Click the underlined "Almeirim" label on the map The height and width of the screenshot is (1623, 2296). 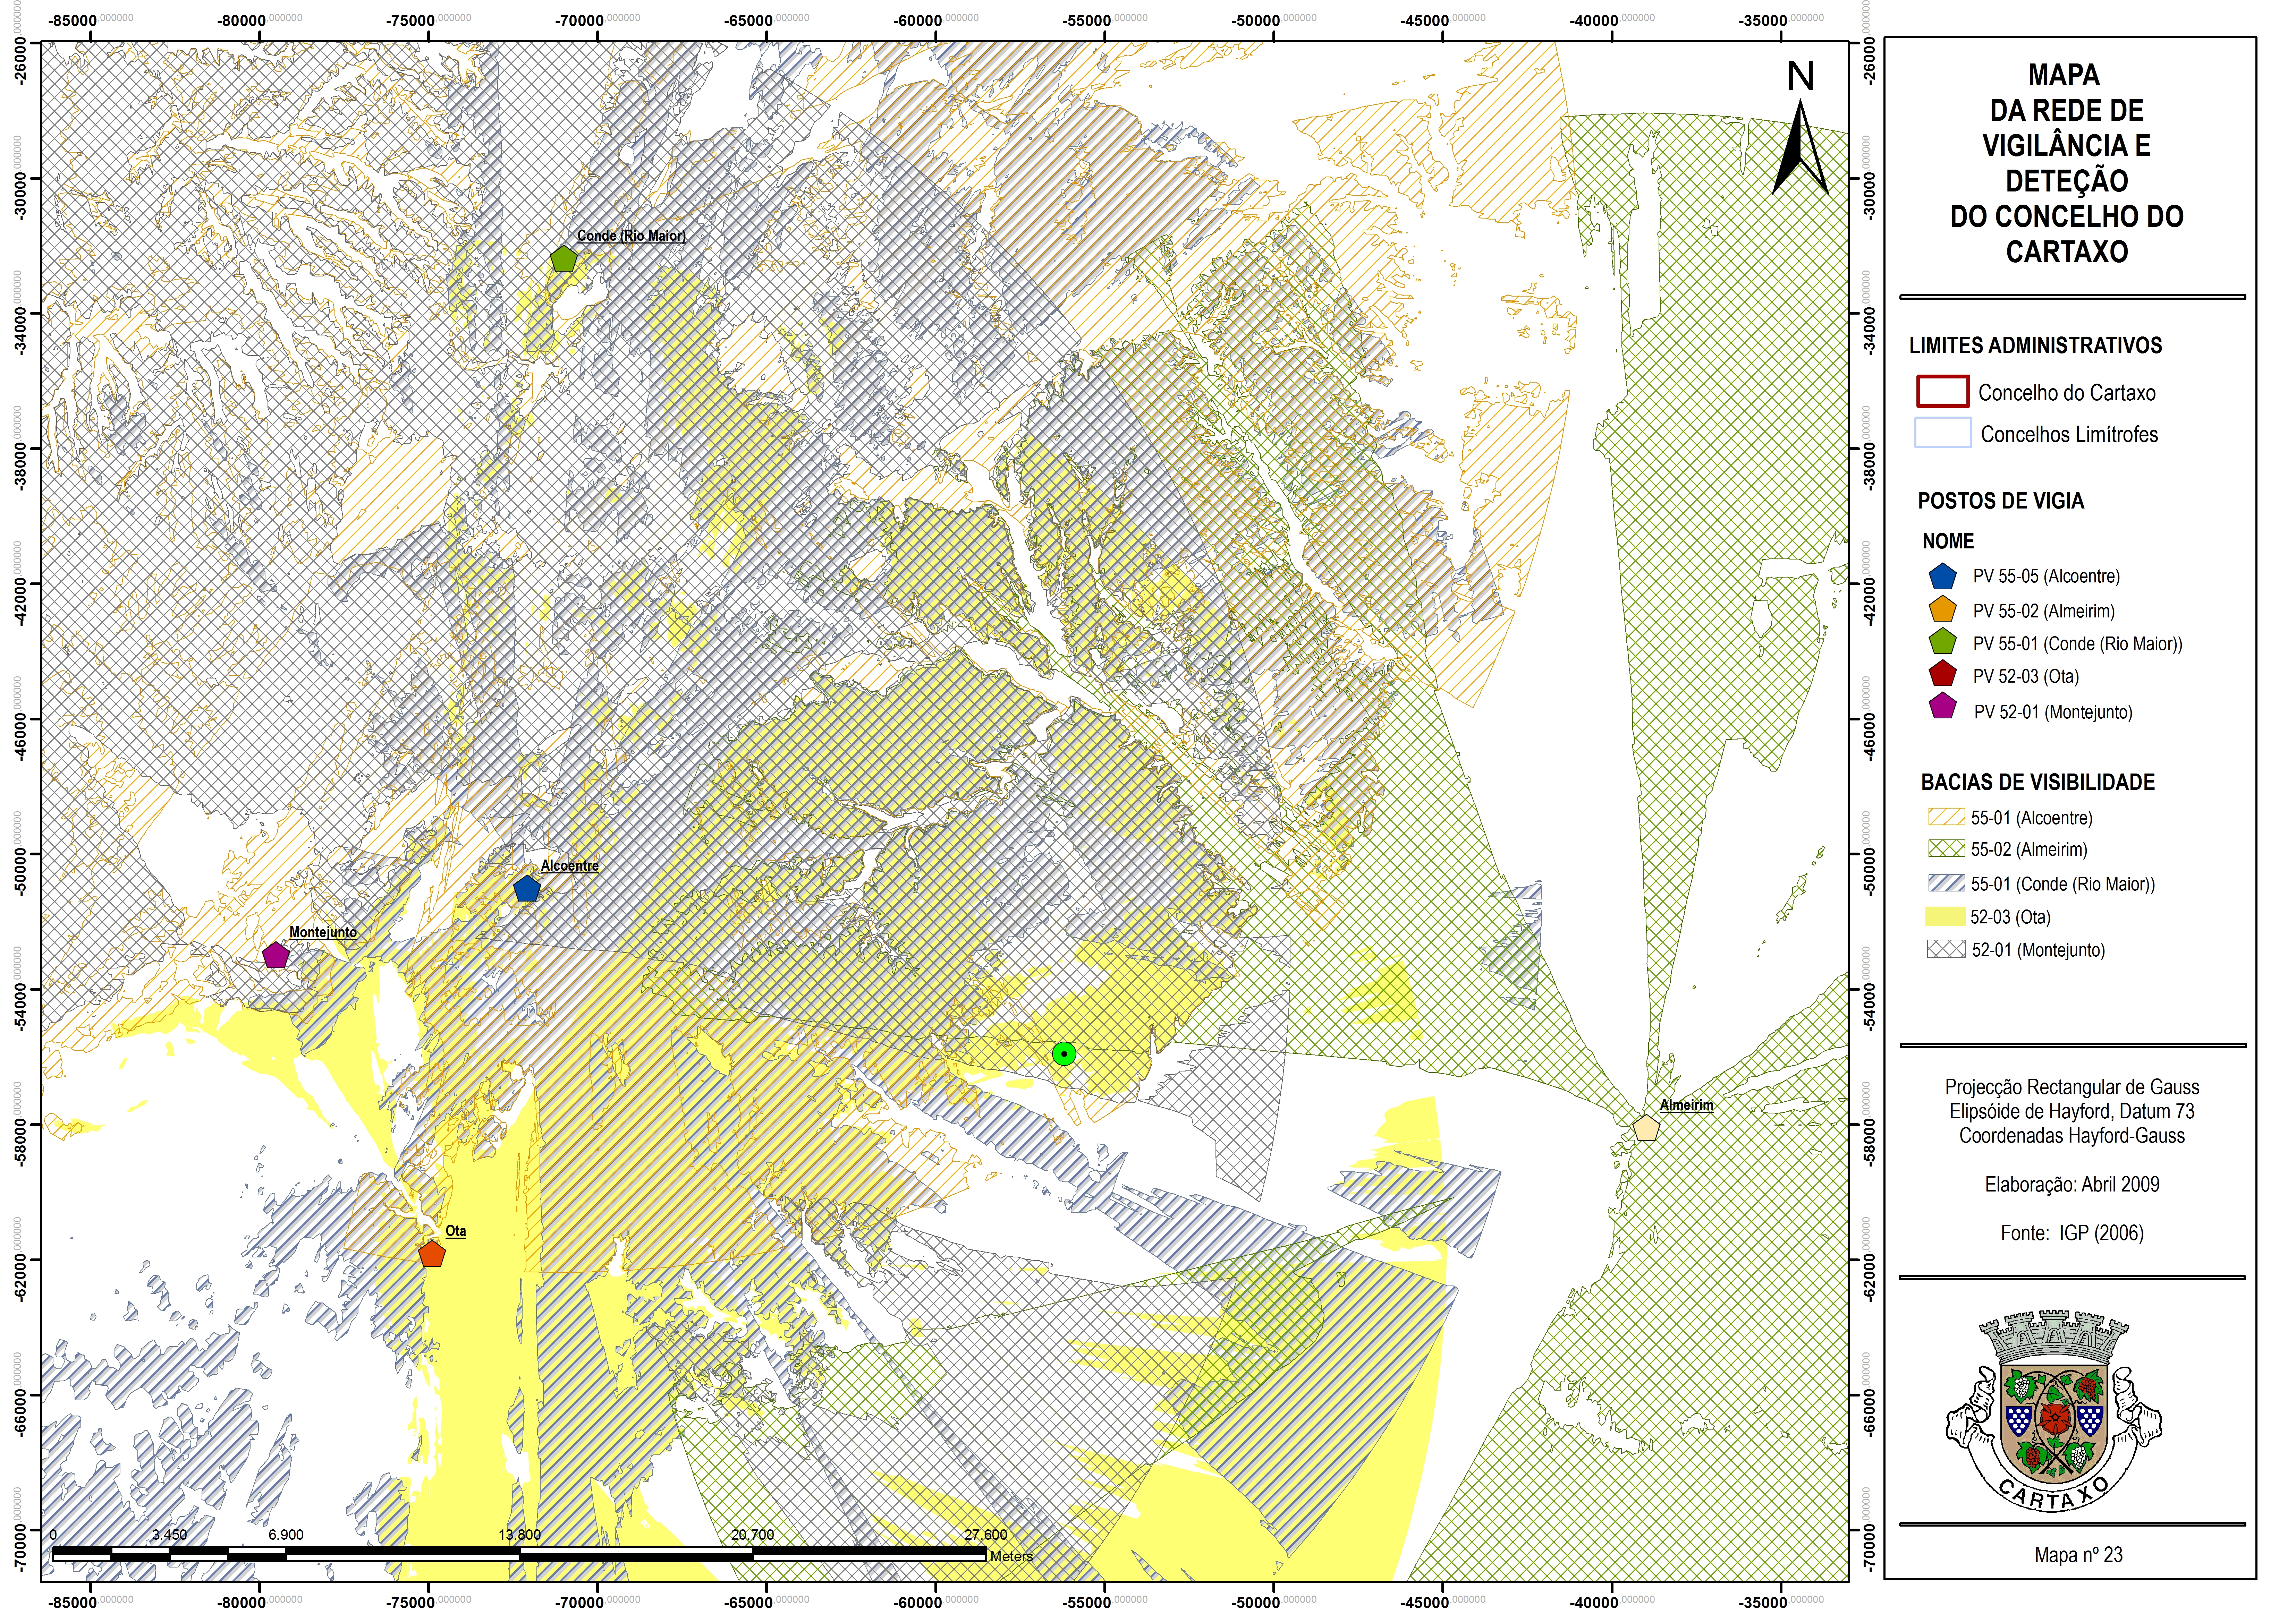(x=1687, y=1105)
